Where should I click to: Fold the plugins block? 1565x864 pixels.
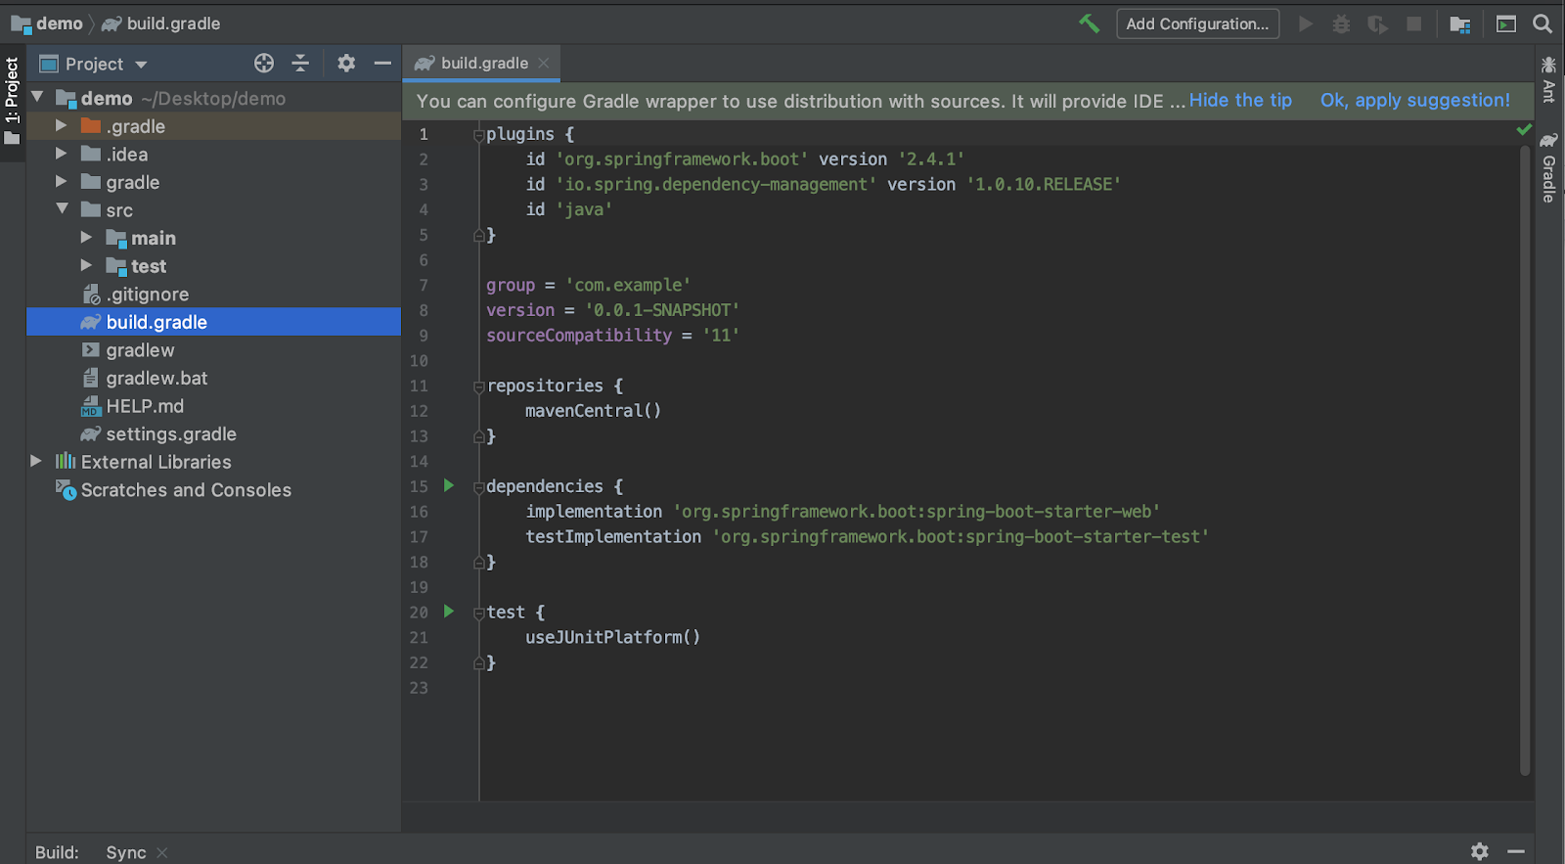[x=479, y=134]
